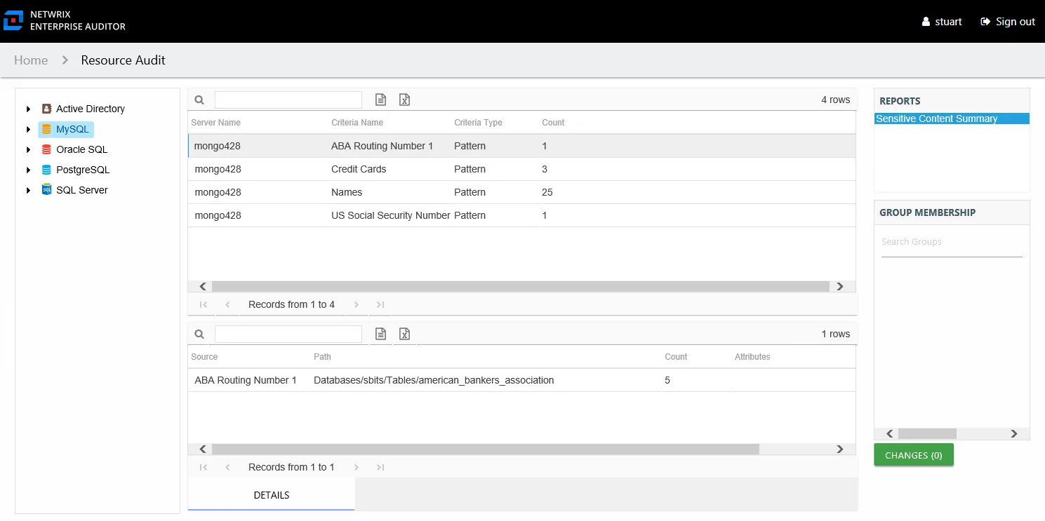Select MySQL label in resource tree
The image size is (1045, 521).
pos(73,129)
